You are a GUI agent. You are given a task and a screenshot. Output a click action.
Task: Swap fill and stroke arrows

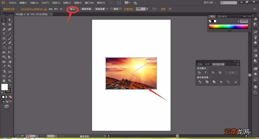[10, 85]
